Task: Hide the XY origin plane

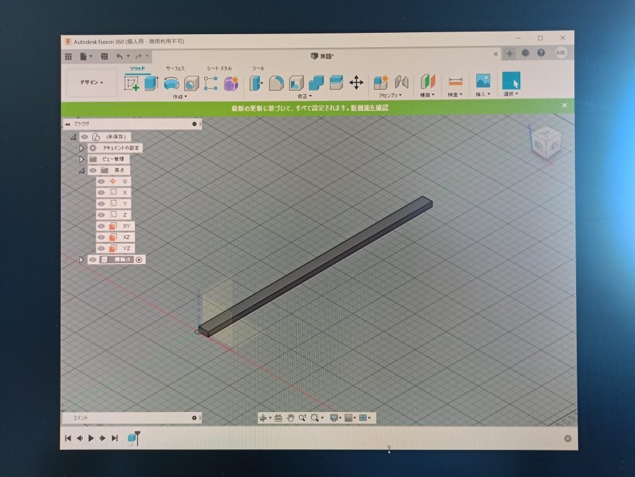Action: [x=101, y=226]
